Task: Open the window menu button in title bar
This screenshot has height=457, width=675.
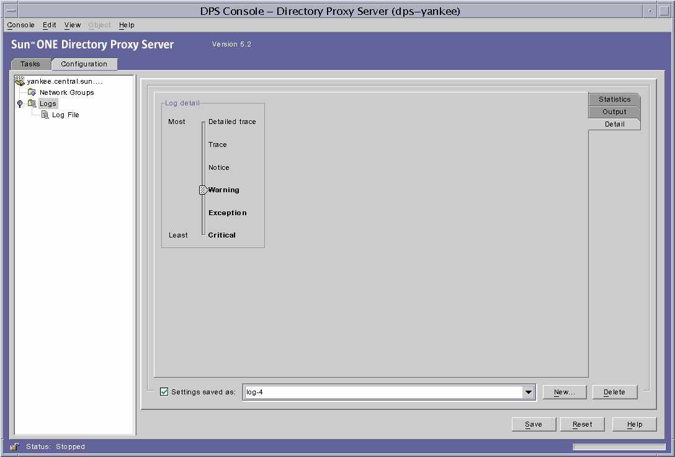Action: click(x=11, y=11)
